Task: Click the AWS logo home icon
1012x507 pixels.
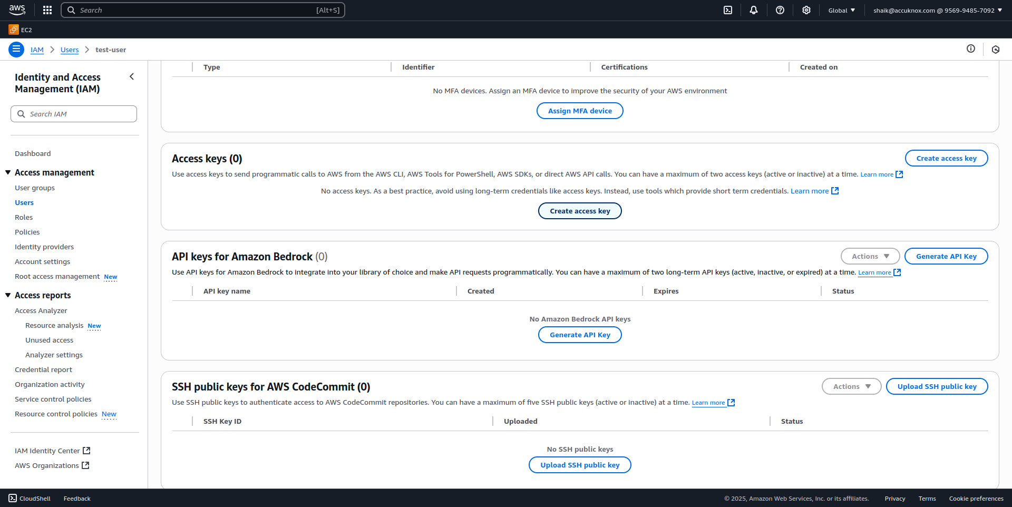Action: point(17,10)
